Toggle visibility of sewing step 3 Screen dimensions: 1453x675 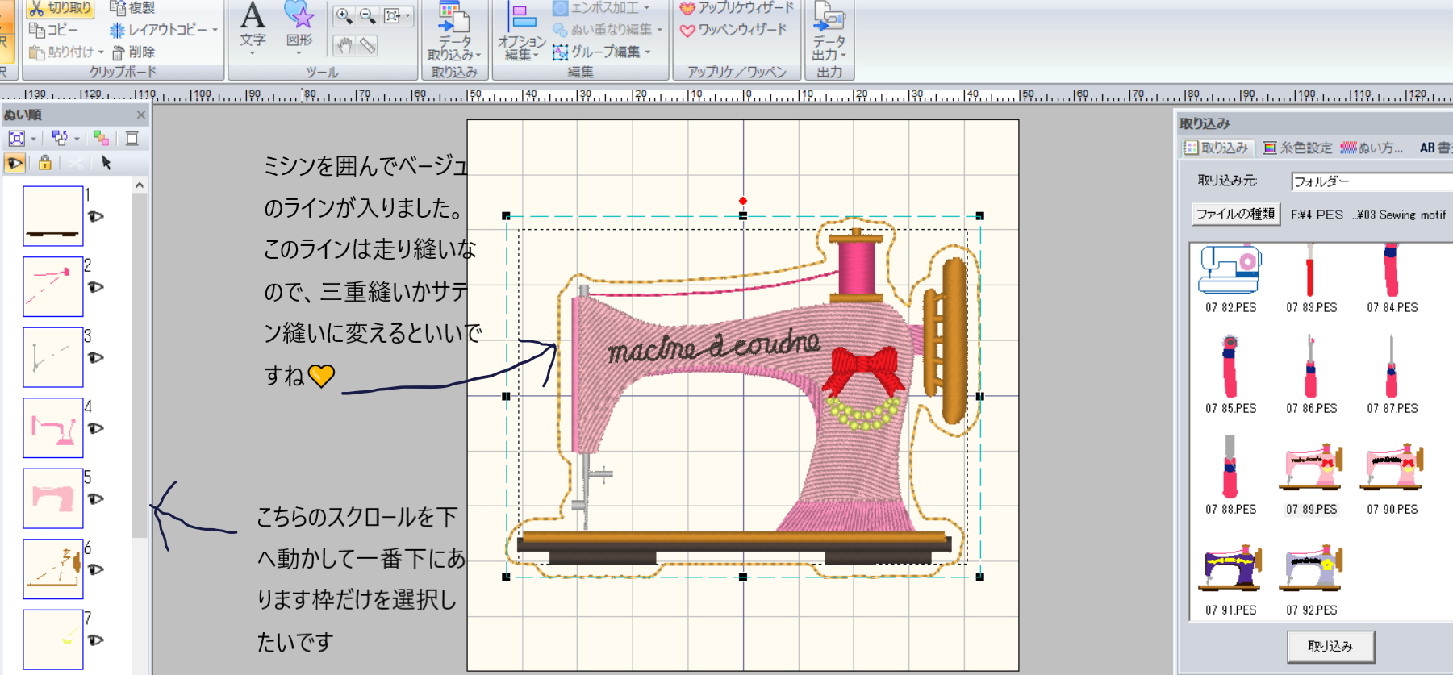coord(95,358)
